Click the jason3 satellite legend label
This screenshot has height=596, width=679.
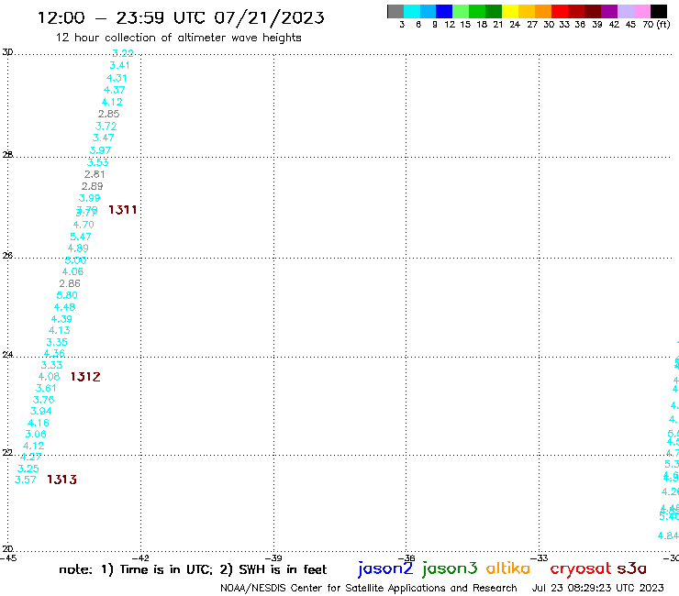pyautogui.click(x=450, y=568)
